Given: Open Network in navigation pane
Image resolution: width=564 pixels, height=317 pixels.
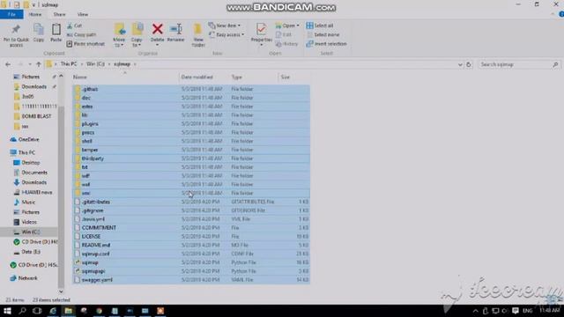Looking at the screenshot, I should (24, 278).
